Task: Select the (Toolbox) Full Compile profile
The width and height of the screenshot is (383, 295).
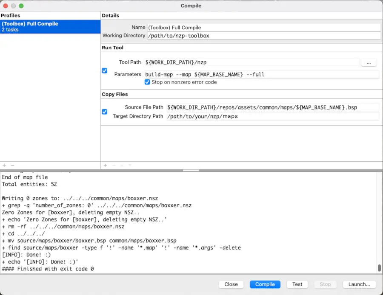Action: point(50,26)
